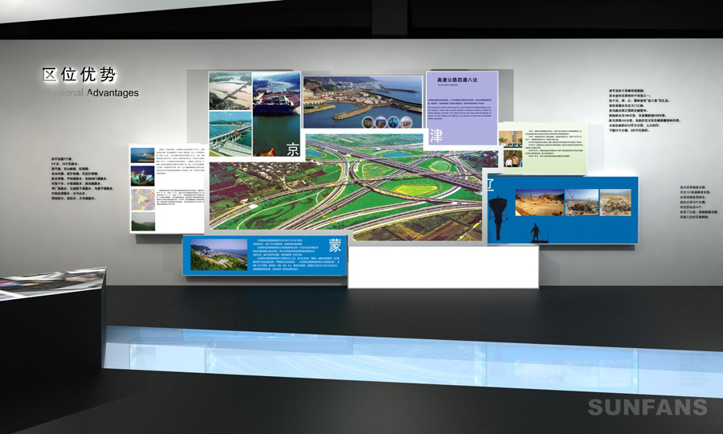Click the top island thumbnail on left white panel
The height and width of the screenshot is (434, 723).
[x=143, y=155]
